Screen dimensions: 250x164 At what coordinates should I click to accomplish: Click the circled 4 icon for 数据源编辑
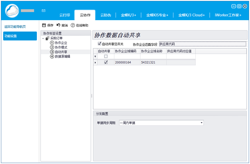pos(52,56)
